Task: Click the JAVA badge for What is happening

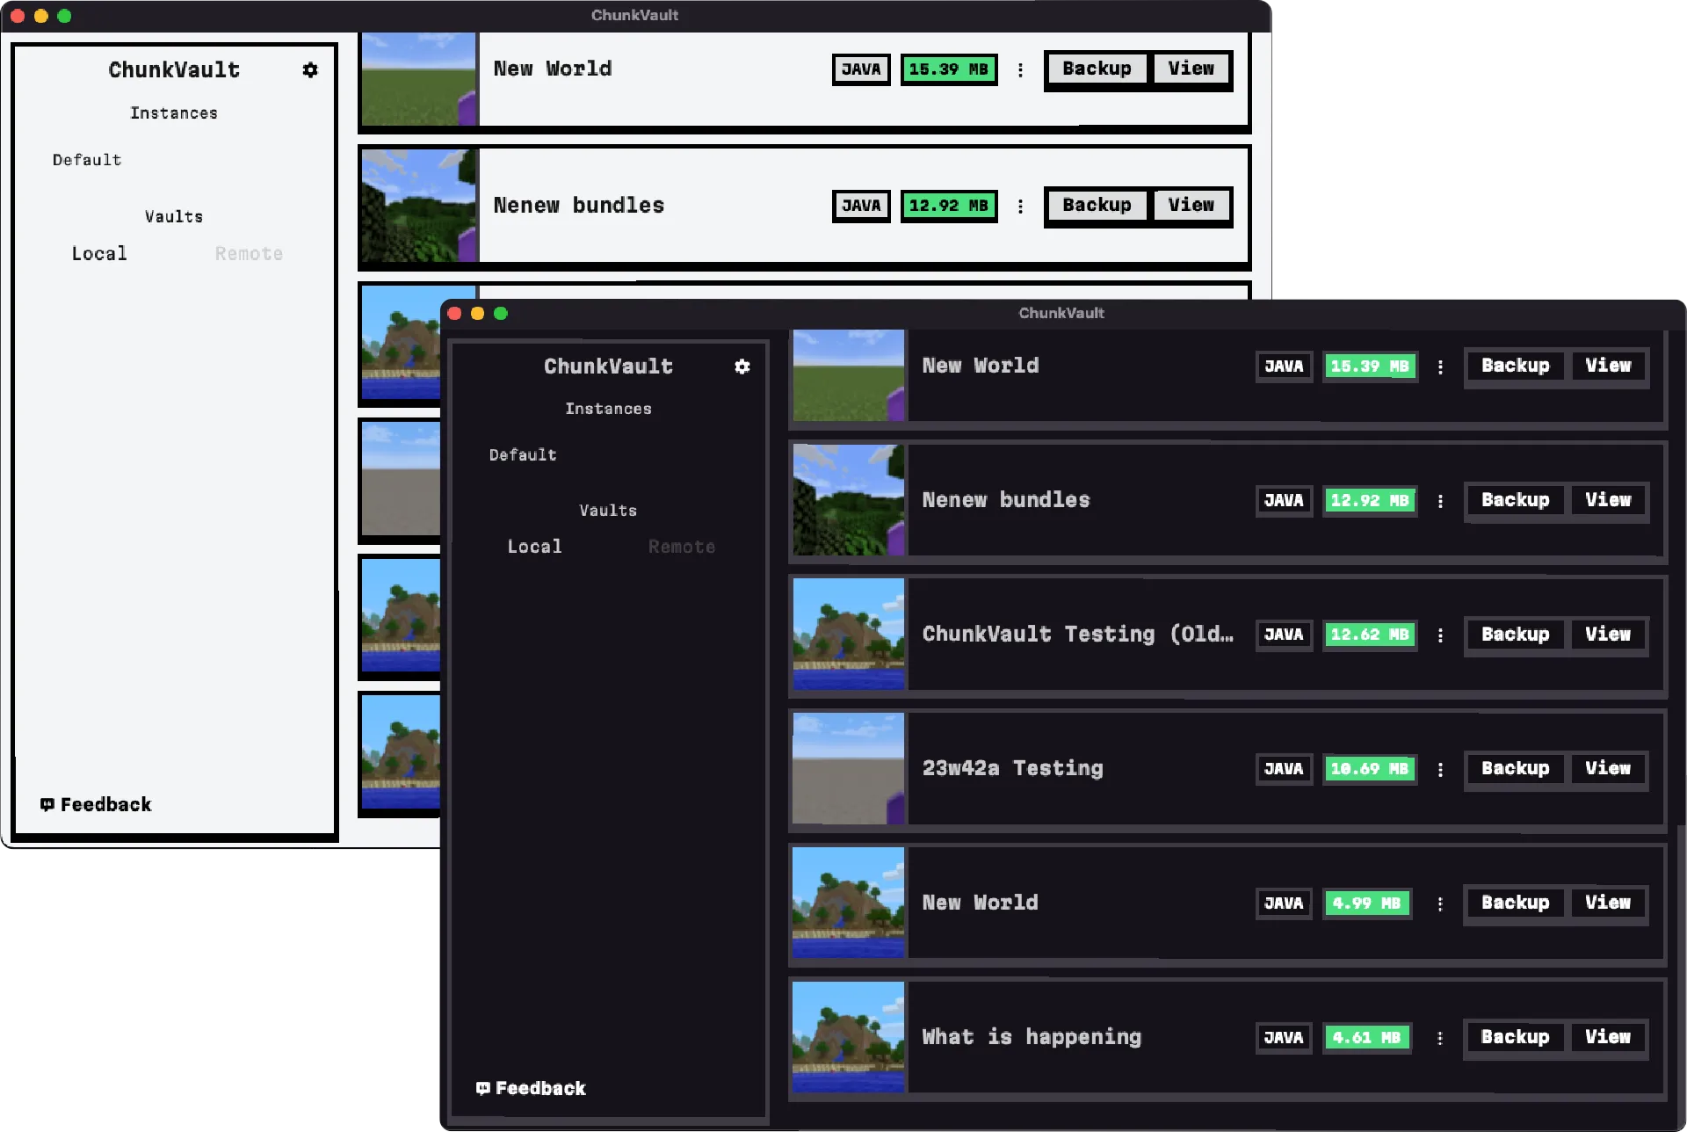Action: point(1284,1037)
